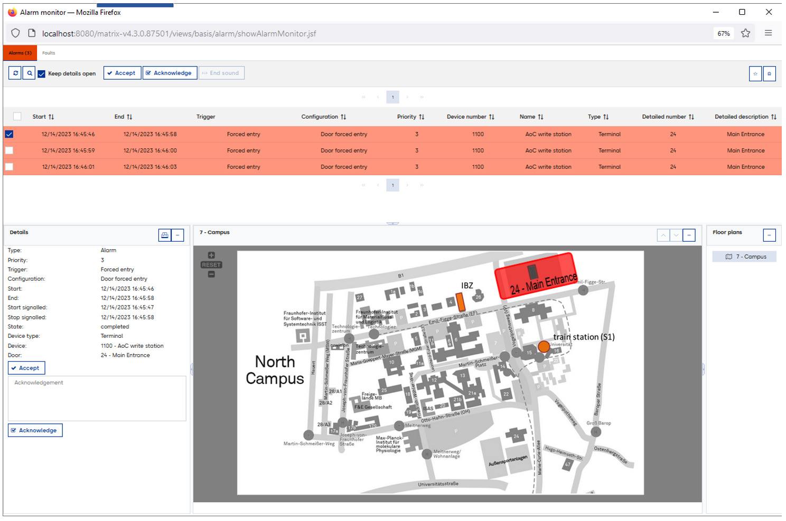
Task: Tick the select-all checkbox in the table header
Action: click(17, 117)
